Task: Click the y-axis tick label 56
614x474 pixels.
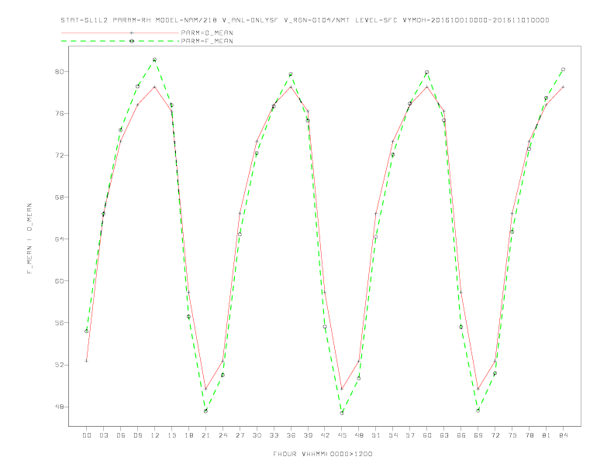Action: (60, 323)
